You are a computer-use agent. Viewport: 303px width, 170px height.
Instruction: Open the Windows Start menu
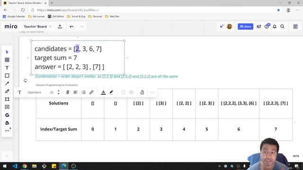click(5, 166)
